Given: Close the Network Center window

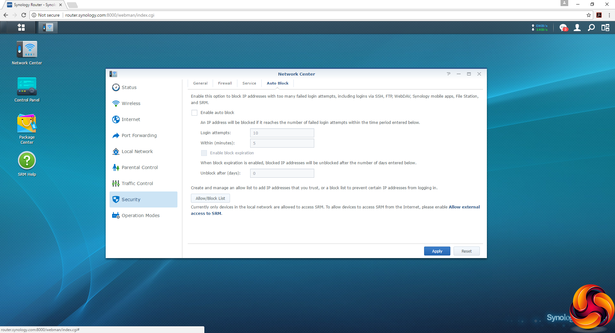Looking at the screenshot, I should 479,74.
